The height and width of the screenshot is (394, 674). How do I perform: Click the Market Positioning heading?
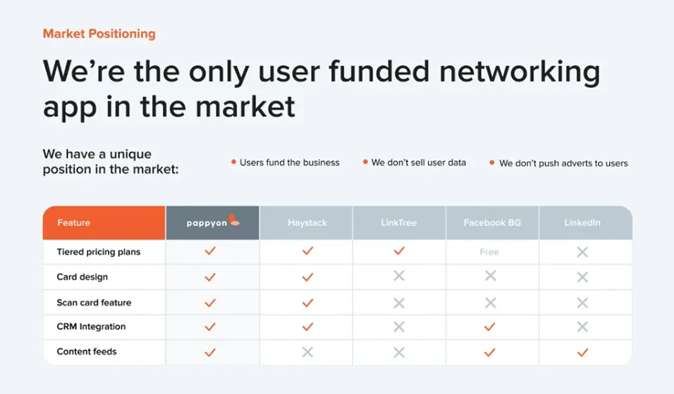[99, 34]
